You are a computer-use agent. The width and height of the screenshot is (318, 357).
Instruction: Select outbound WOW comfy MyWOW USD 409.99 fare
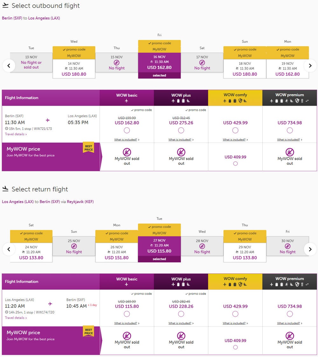tap(235, 164)
